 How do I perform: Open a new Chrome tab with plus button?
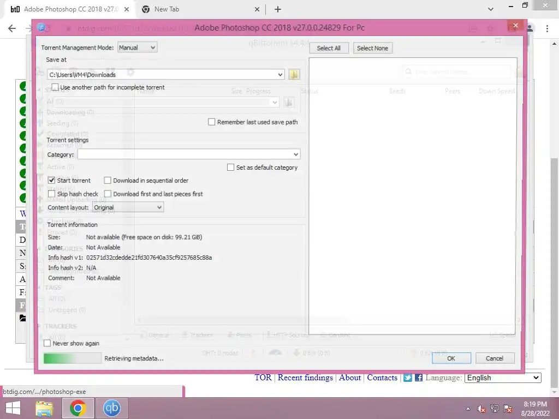(x=278, y=9)
